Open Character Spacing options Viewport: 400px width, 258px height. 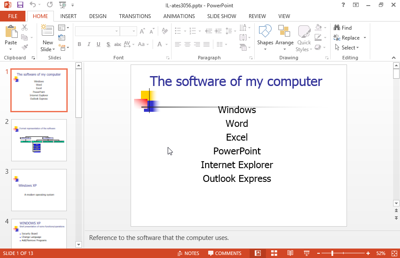pos(129,44)
